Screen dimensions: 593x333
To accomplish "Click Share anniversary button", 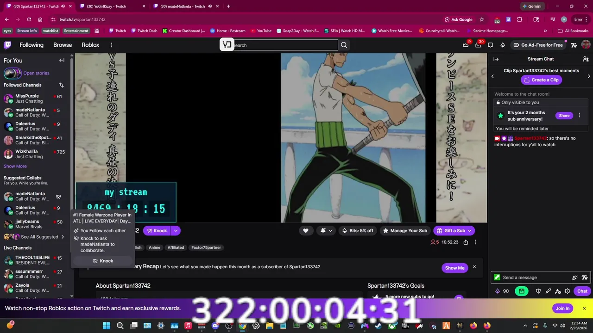I will coord(564,116).
